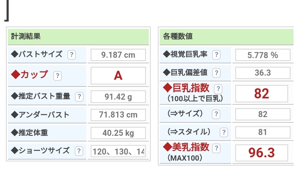The image size is (294, 183).
Task: Open help icon beside (⇒サイズ)
Action: (x=216, y=114)
